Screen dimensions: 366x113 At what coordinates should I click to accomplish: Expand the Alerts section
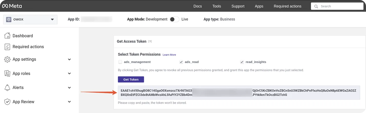click(x=69, y=88)
